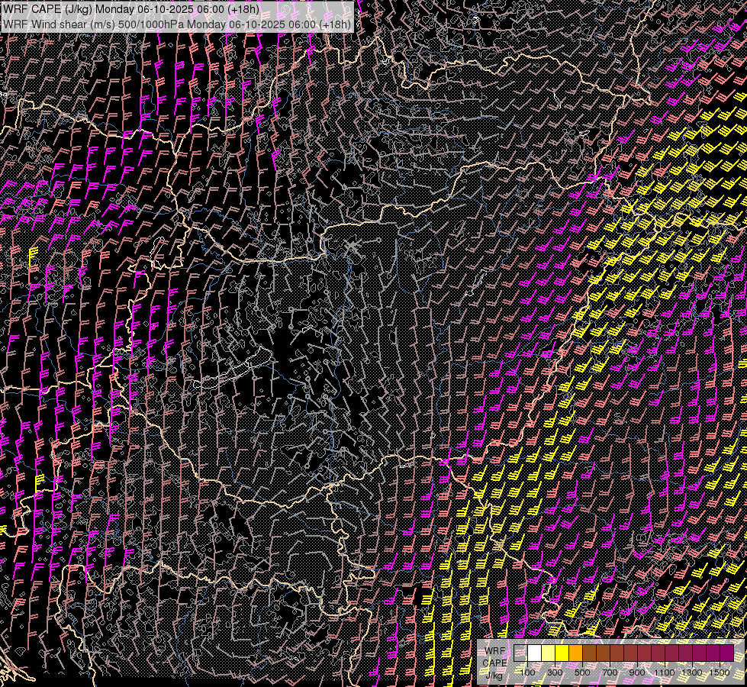This screenshot has height=687, width=747.
Task: Click the leftmost gray legend swatch below 100
Action: pos(520,653)
